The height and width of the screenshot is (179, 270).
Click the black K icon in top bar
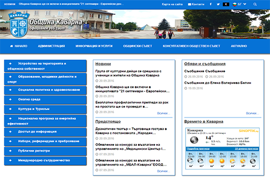[x=226, y=4]
